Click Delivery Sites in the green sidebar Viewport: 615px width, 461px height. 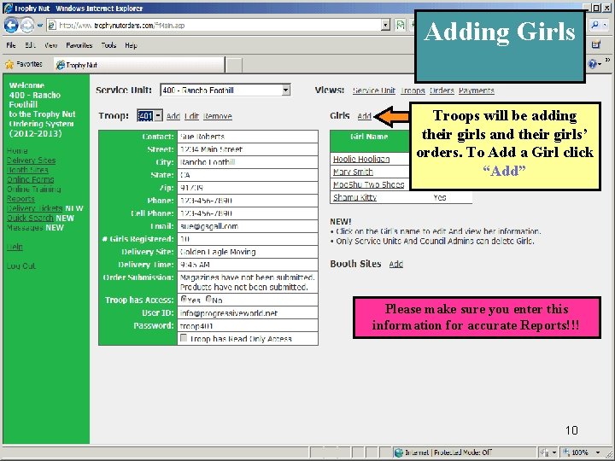click(x=31, y=160)
